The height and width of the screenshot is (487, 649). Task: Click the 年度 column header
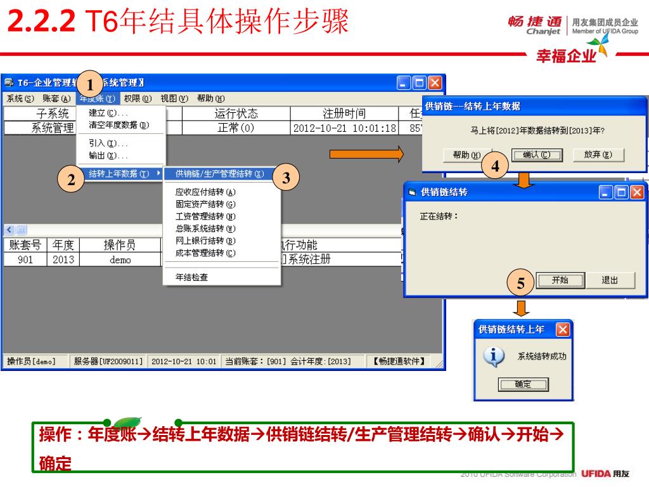coord(63,245)
